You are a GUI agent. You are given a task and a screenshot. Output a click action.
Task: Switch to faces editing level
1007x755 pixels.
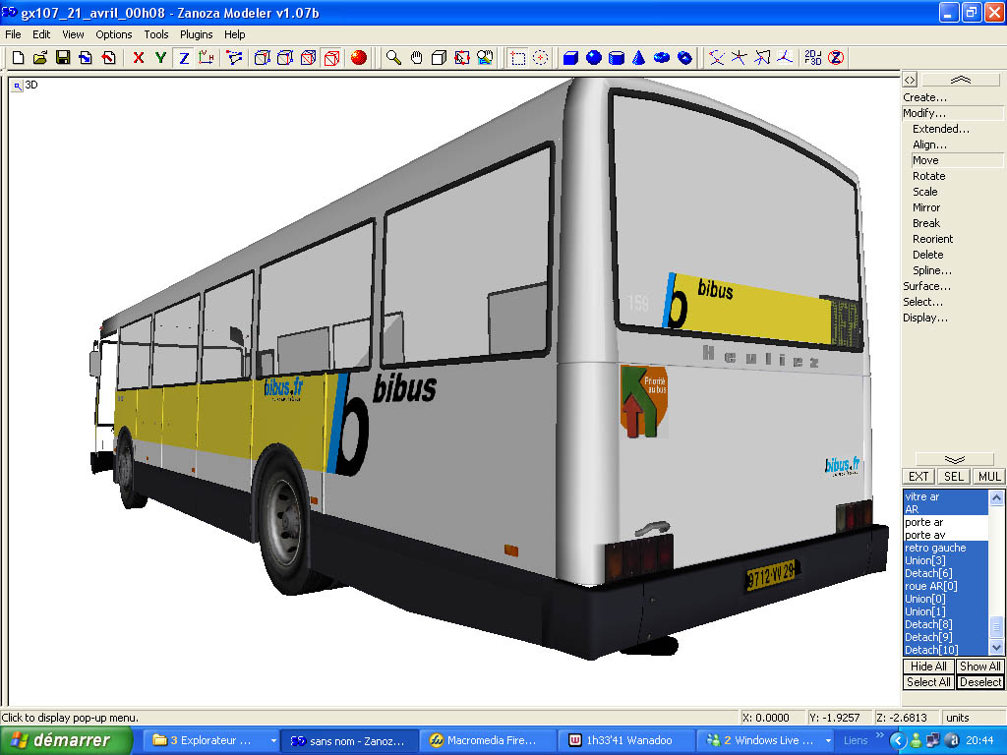pyautogui.click(x=308, y=58)
